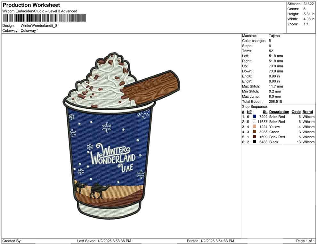
Task: Click the Color changes value '5'
Action: tap(270, 41)
